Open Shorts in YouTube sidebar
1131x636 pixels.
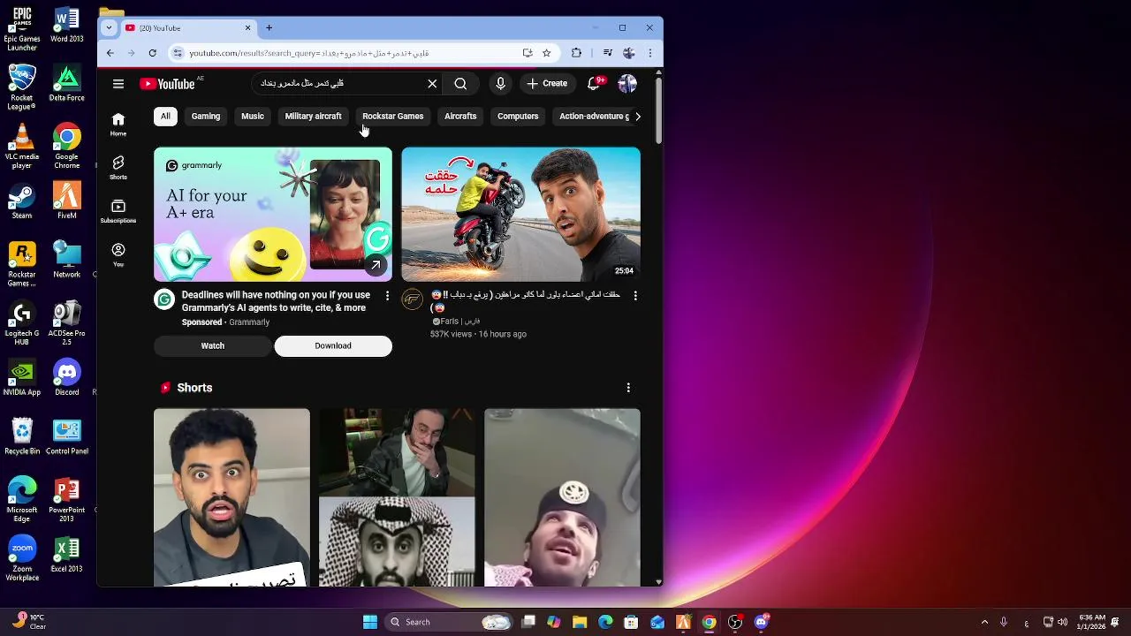(118, 167)
